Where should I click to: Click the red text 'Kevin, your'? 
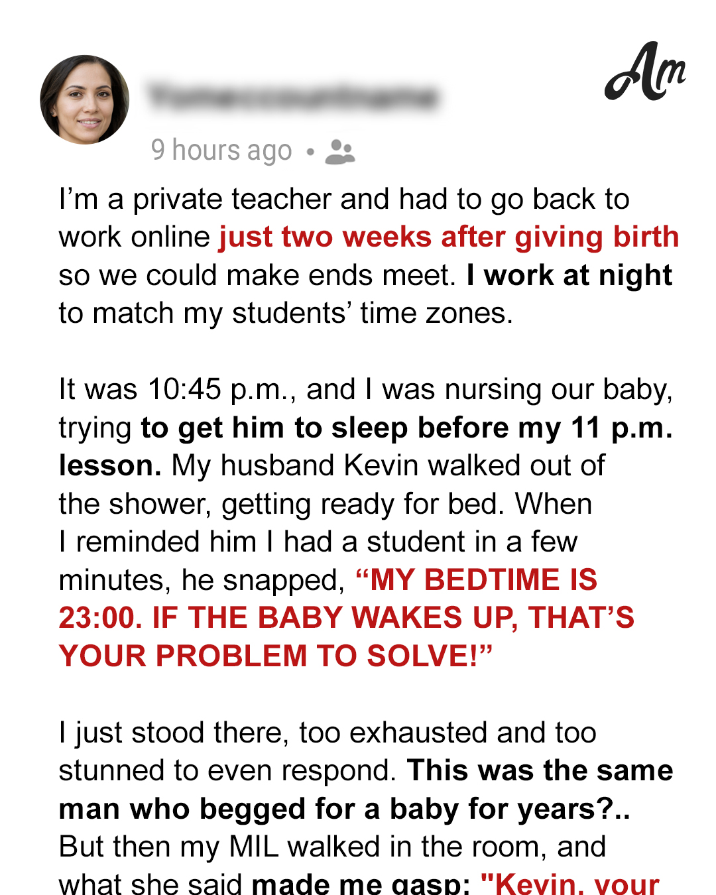pos(570,883)
